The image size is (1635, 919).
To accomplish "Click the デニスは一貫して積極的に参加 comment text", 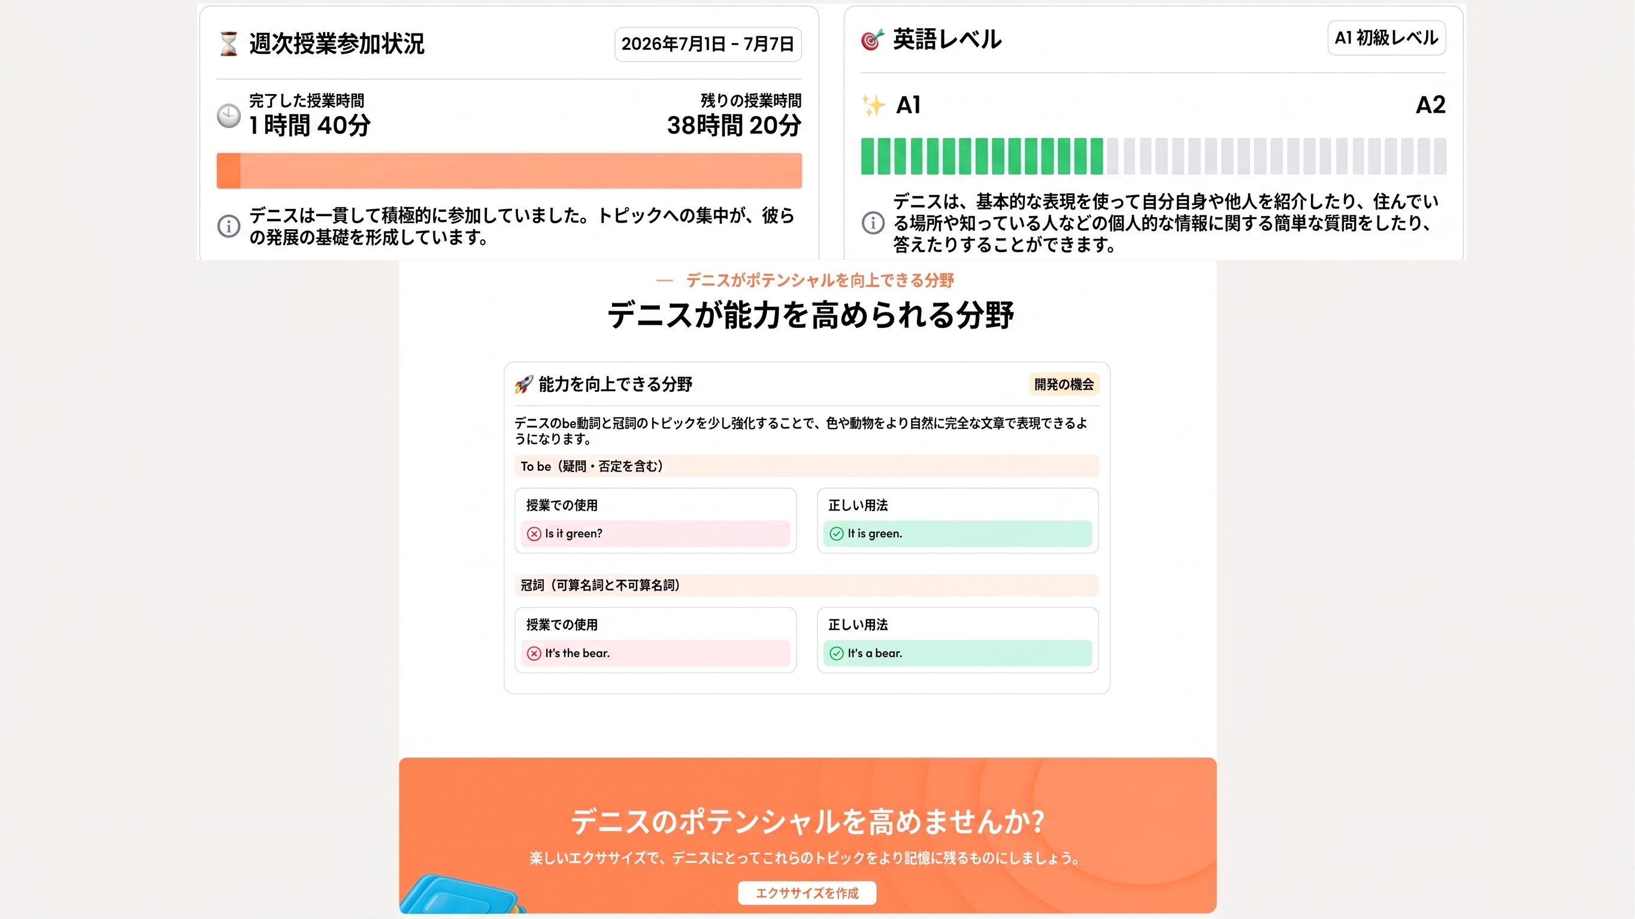I will 522,226.
